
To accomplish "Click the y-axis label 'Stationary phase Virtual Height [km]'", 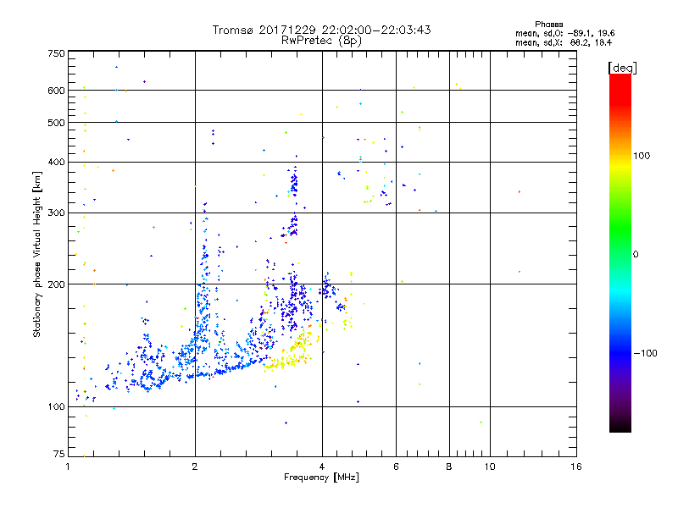I will [36, 254].
